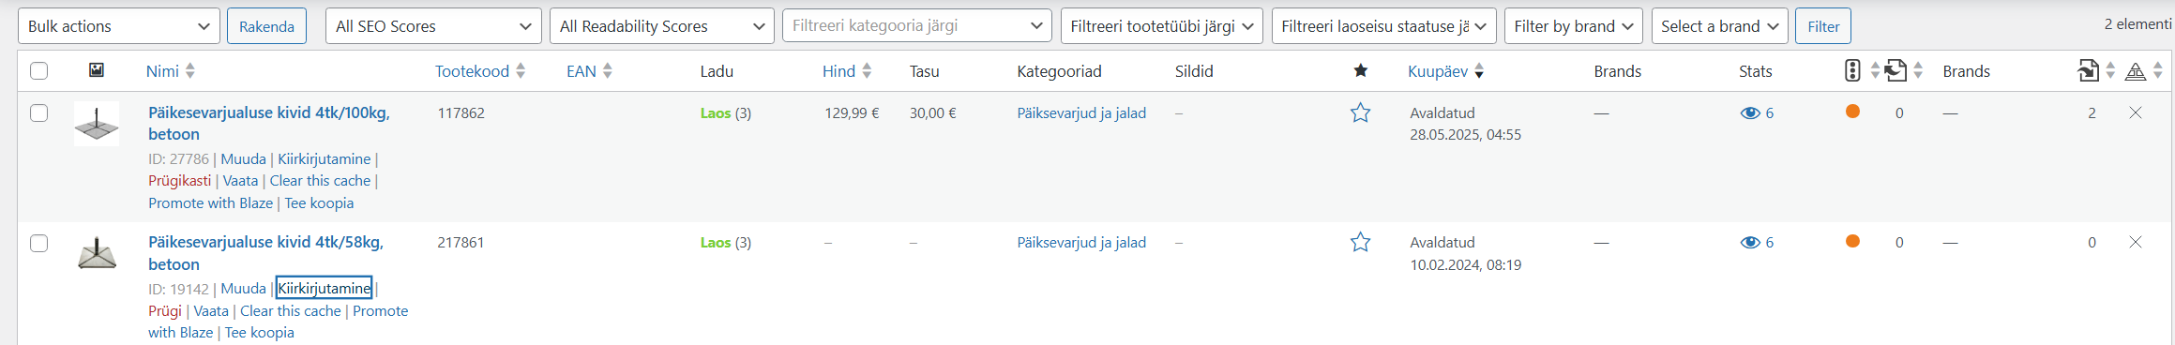Open the Bulk actions dropdown
The height and width of the screenshot is (345, 2175).
pyautogui.click(x=119, y=26)
